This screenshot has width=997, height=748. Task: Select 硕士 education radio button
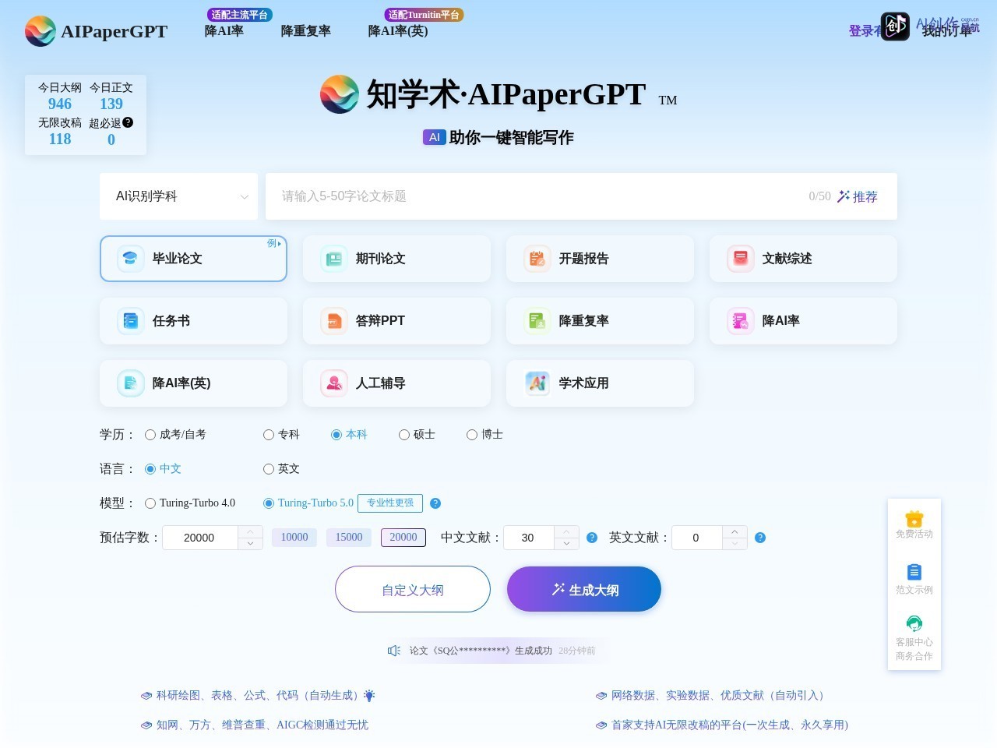tap(404, 435)
